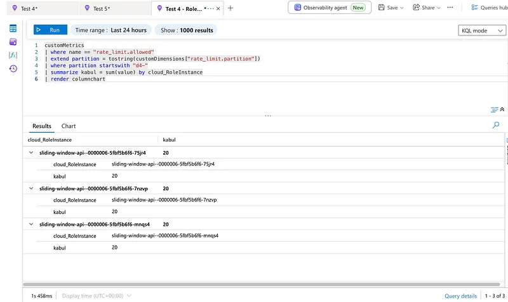The image size is (508, 302).
Task: Click the format query icon
Action: [x=494, y=110]
